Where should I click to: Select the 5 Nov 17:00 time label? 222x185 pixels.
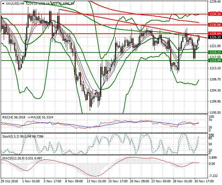(x=52, y=181)
